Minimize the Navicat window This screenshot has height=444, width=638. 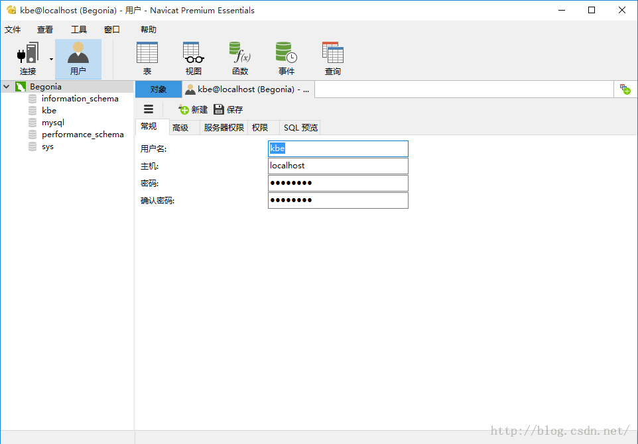562,10
